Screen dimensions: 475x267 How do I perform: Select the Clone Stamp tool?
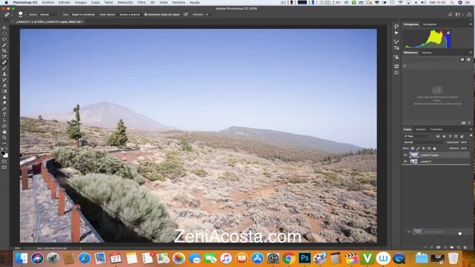tap(4, 74)
